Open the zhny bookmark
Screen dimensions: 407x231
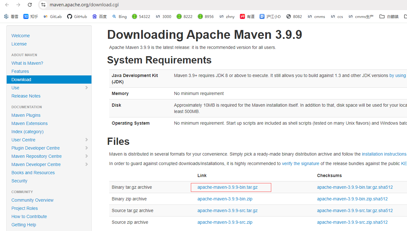pos(227,16)
